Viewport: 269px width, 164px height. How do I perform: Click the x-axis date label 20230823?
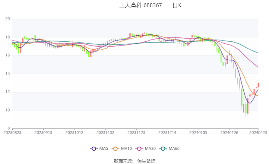tap(12, 133)
